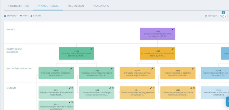Select output card 1112 Increased competencies
The width and height of the screenshot is (229, 110).
pos(56,105)
